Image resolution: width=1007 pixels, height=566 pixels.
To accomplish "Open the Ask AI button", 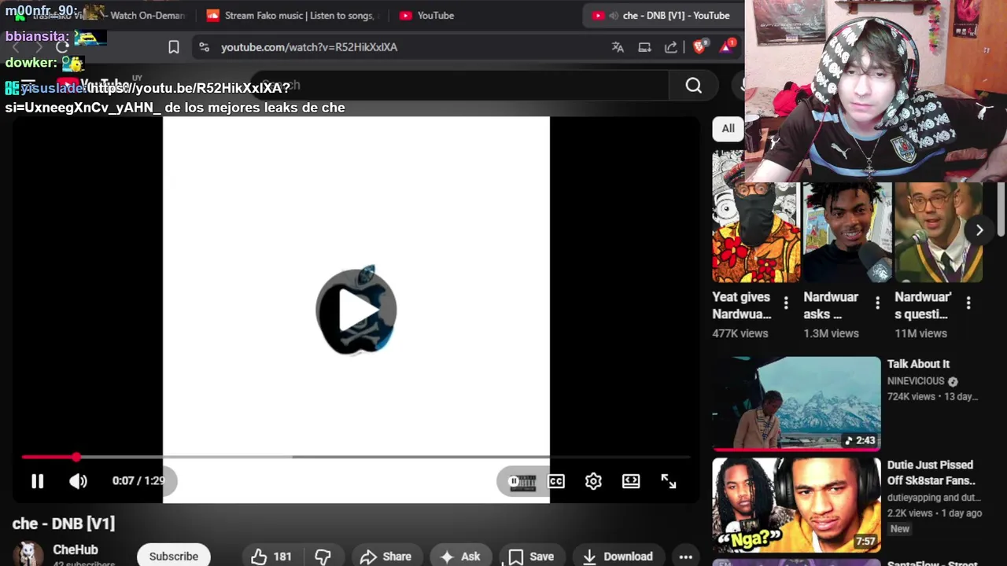I will coord(461,557).
